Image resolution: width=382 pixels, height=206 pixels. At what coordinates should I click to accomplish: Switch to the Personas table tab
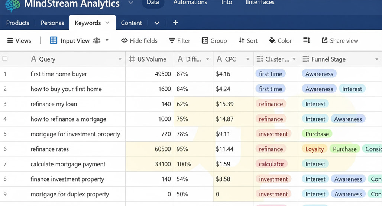[52, 23]
